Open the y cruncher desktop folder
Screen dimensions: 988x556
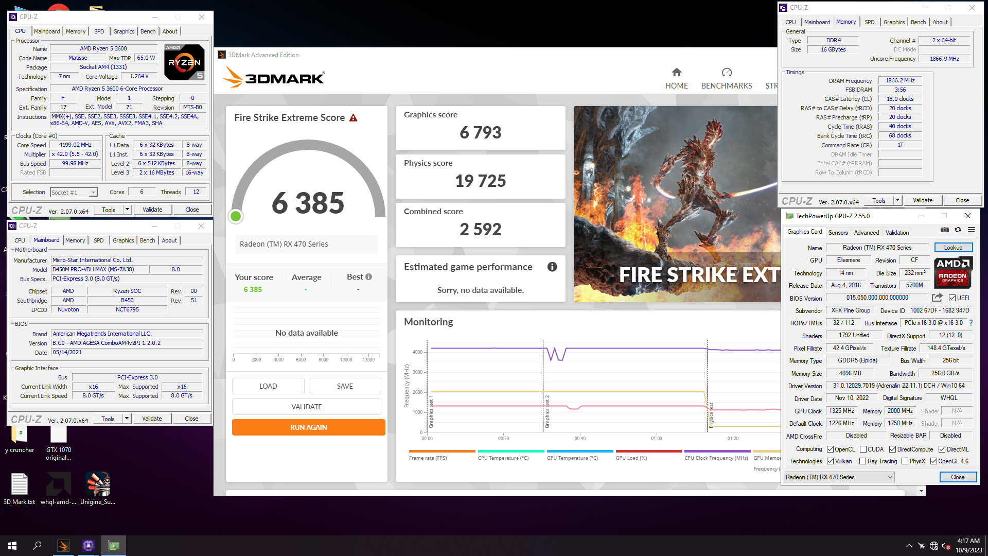(x=20, y=440)
